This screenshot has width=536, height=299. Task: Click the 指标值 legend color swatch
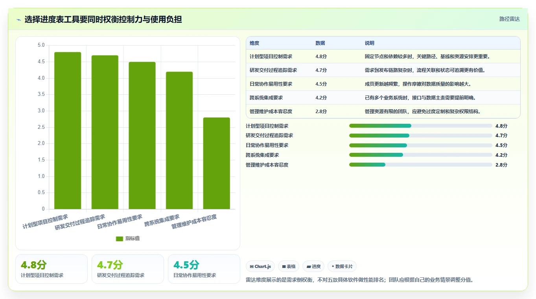[120, 239]
